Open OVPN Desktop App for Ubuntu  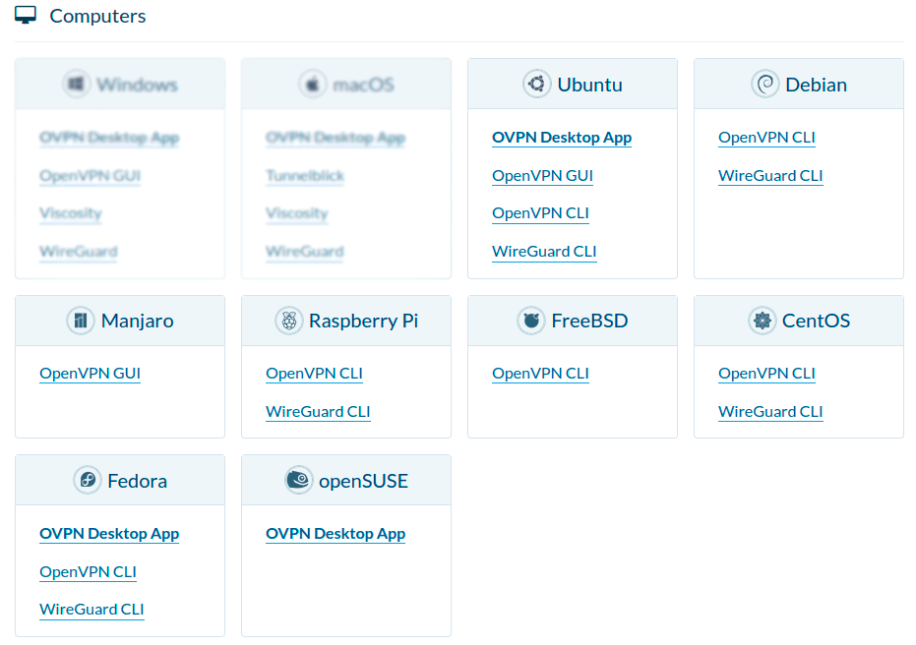click(562, 138)
